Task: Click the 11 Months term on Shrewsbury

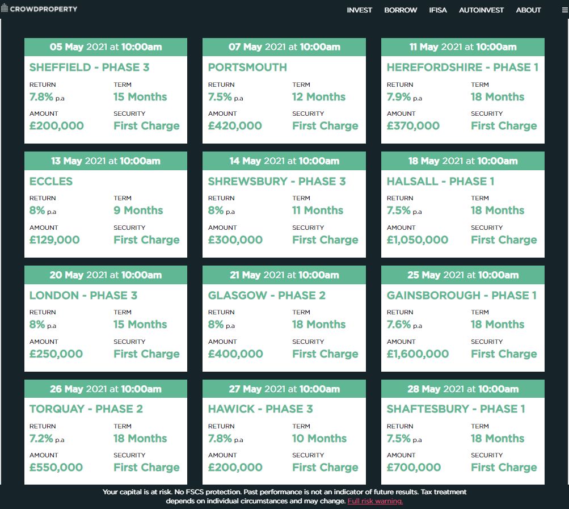Action: pyautogui.click(x=318, y=210)
